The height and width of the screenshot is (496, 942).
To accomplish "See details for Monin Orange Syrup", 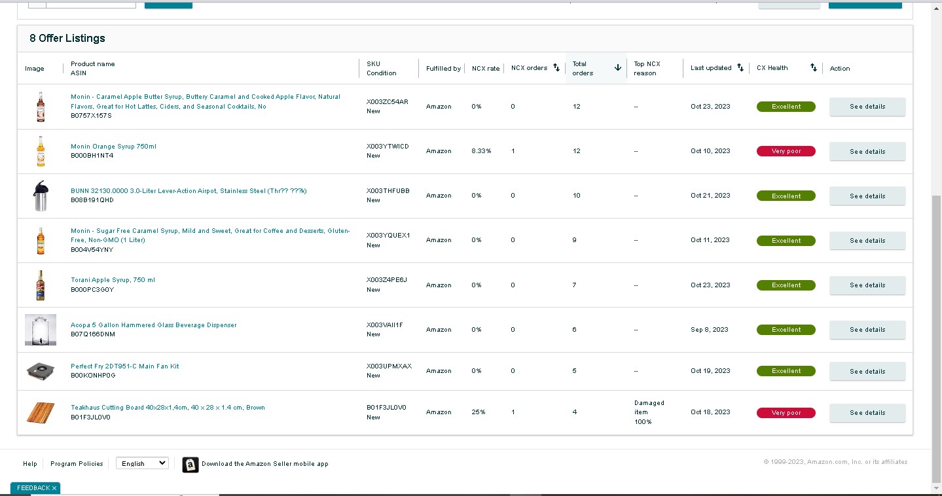I will pyautogui.click(x=867, y=151).
